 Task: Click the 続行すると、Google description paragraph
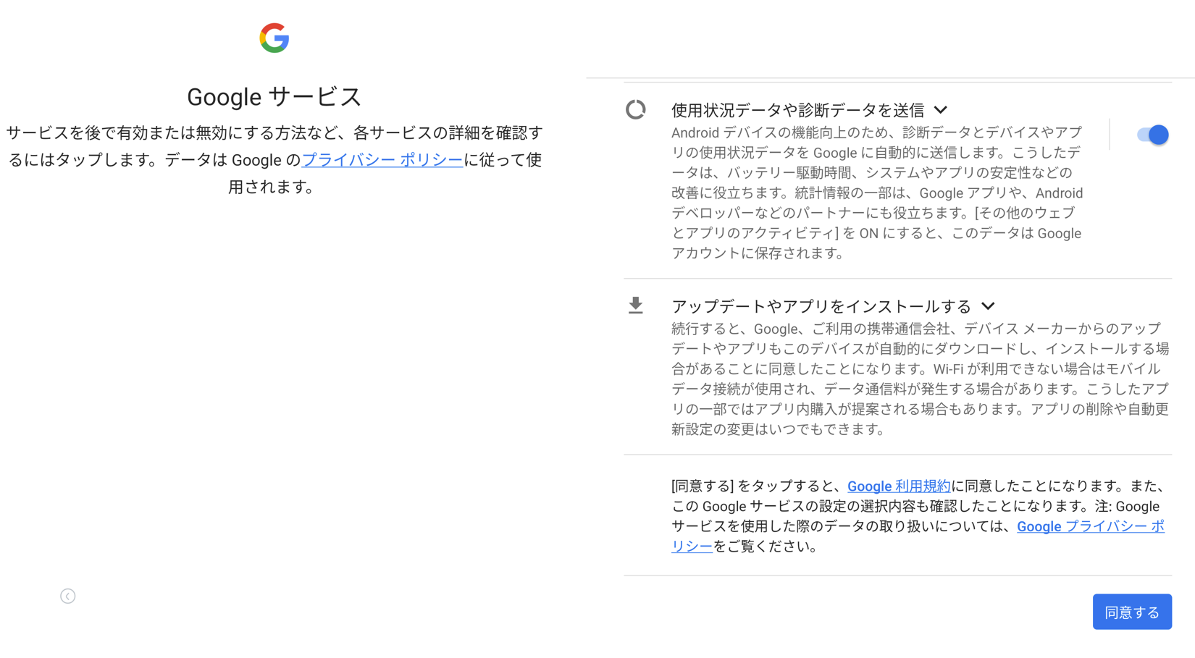(920, 379)
